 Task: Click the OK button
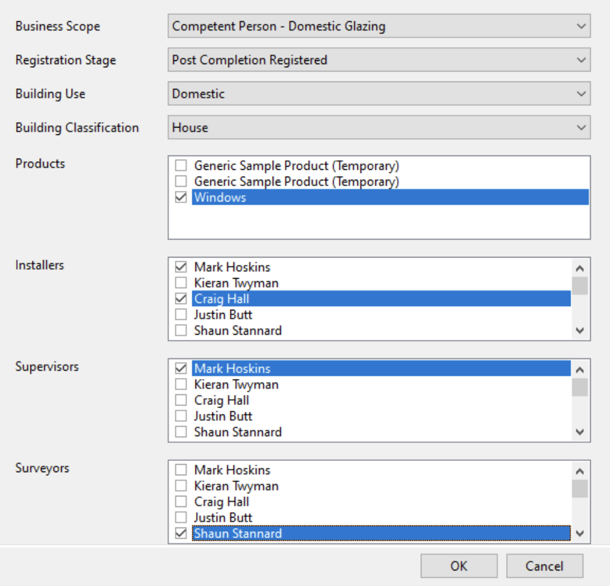[x=459, y=566]
